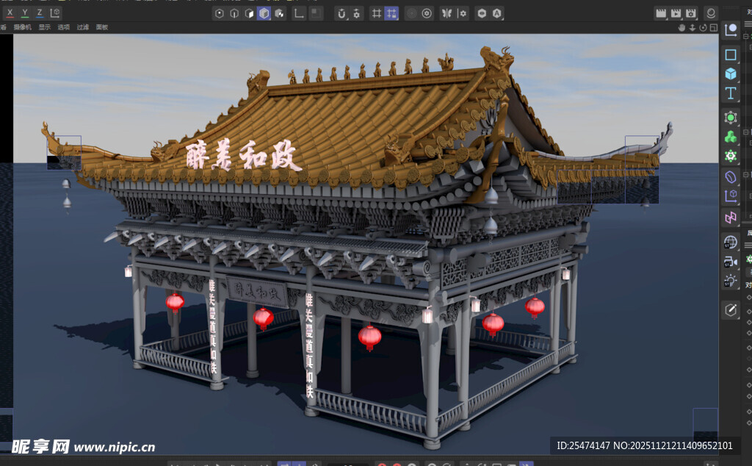Toggle the X axis lock button
Image resolution: width=752 pixels, height=466 pixels.
click(x=9, y=13)
